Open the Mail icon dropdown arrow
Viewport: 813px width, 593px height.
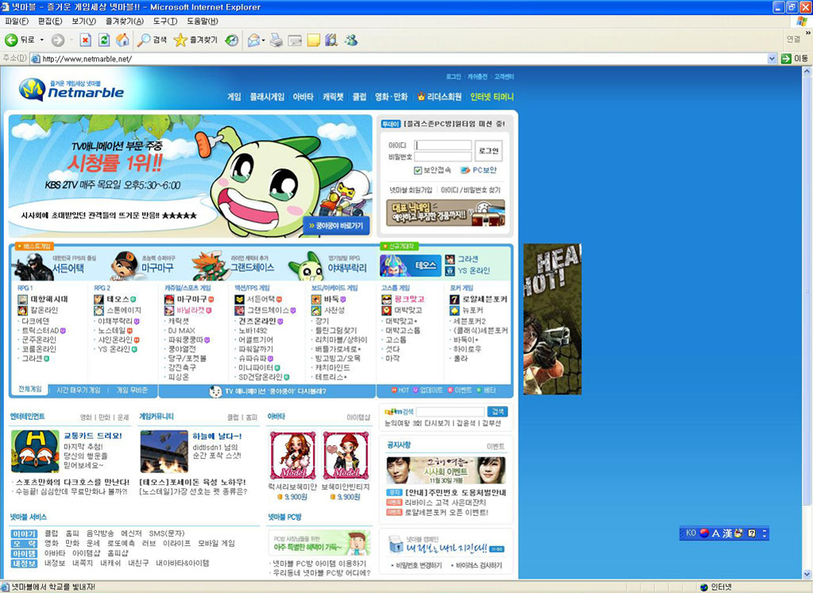click(x=264, y=40)
